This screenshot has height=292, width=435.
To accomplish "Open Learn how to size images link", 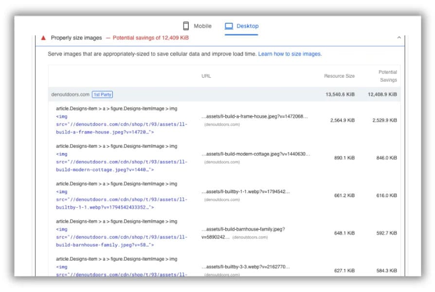I will click(x=290, y=54).
